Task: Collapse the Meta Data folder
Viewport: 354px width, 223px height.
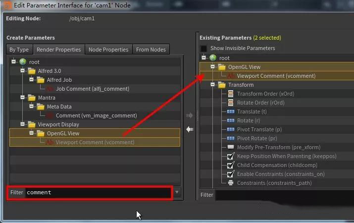Action: pyautogui.click(x=31, y=106)
